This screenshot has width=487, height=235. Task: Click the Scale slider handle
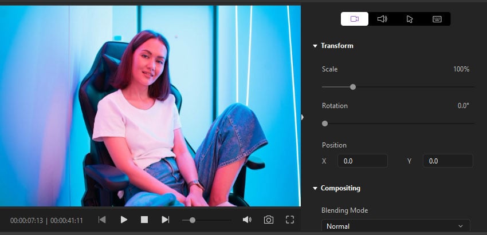click(x=353, y=87)
